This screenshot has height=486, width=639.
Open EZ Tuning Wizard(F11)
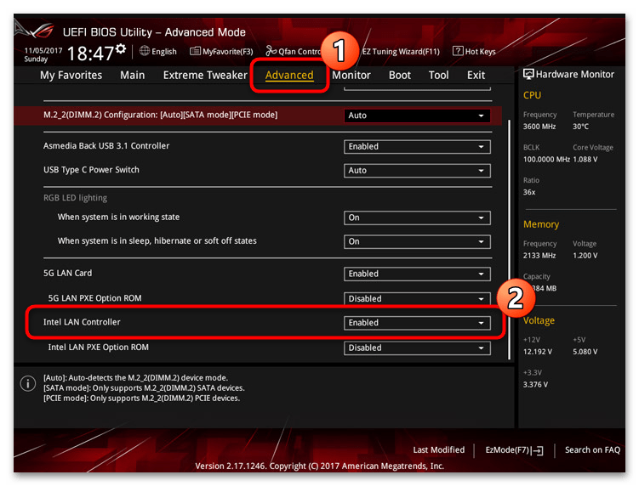point(401,52)
